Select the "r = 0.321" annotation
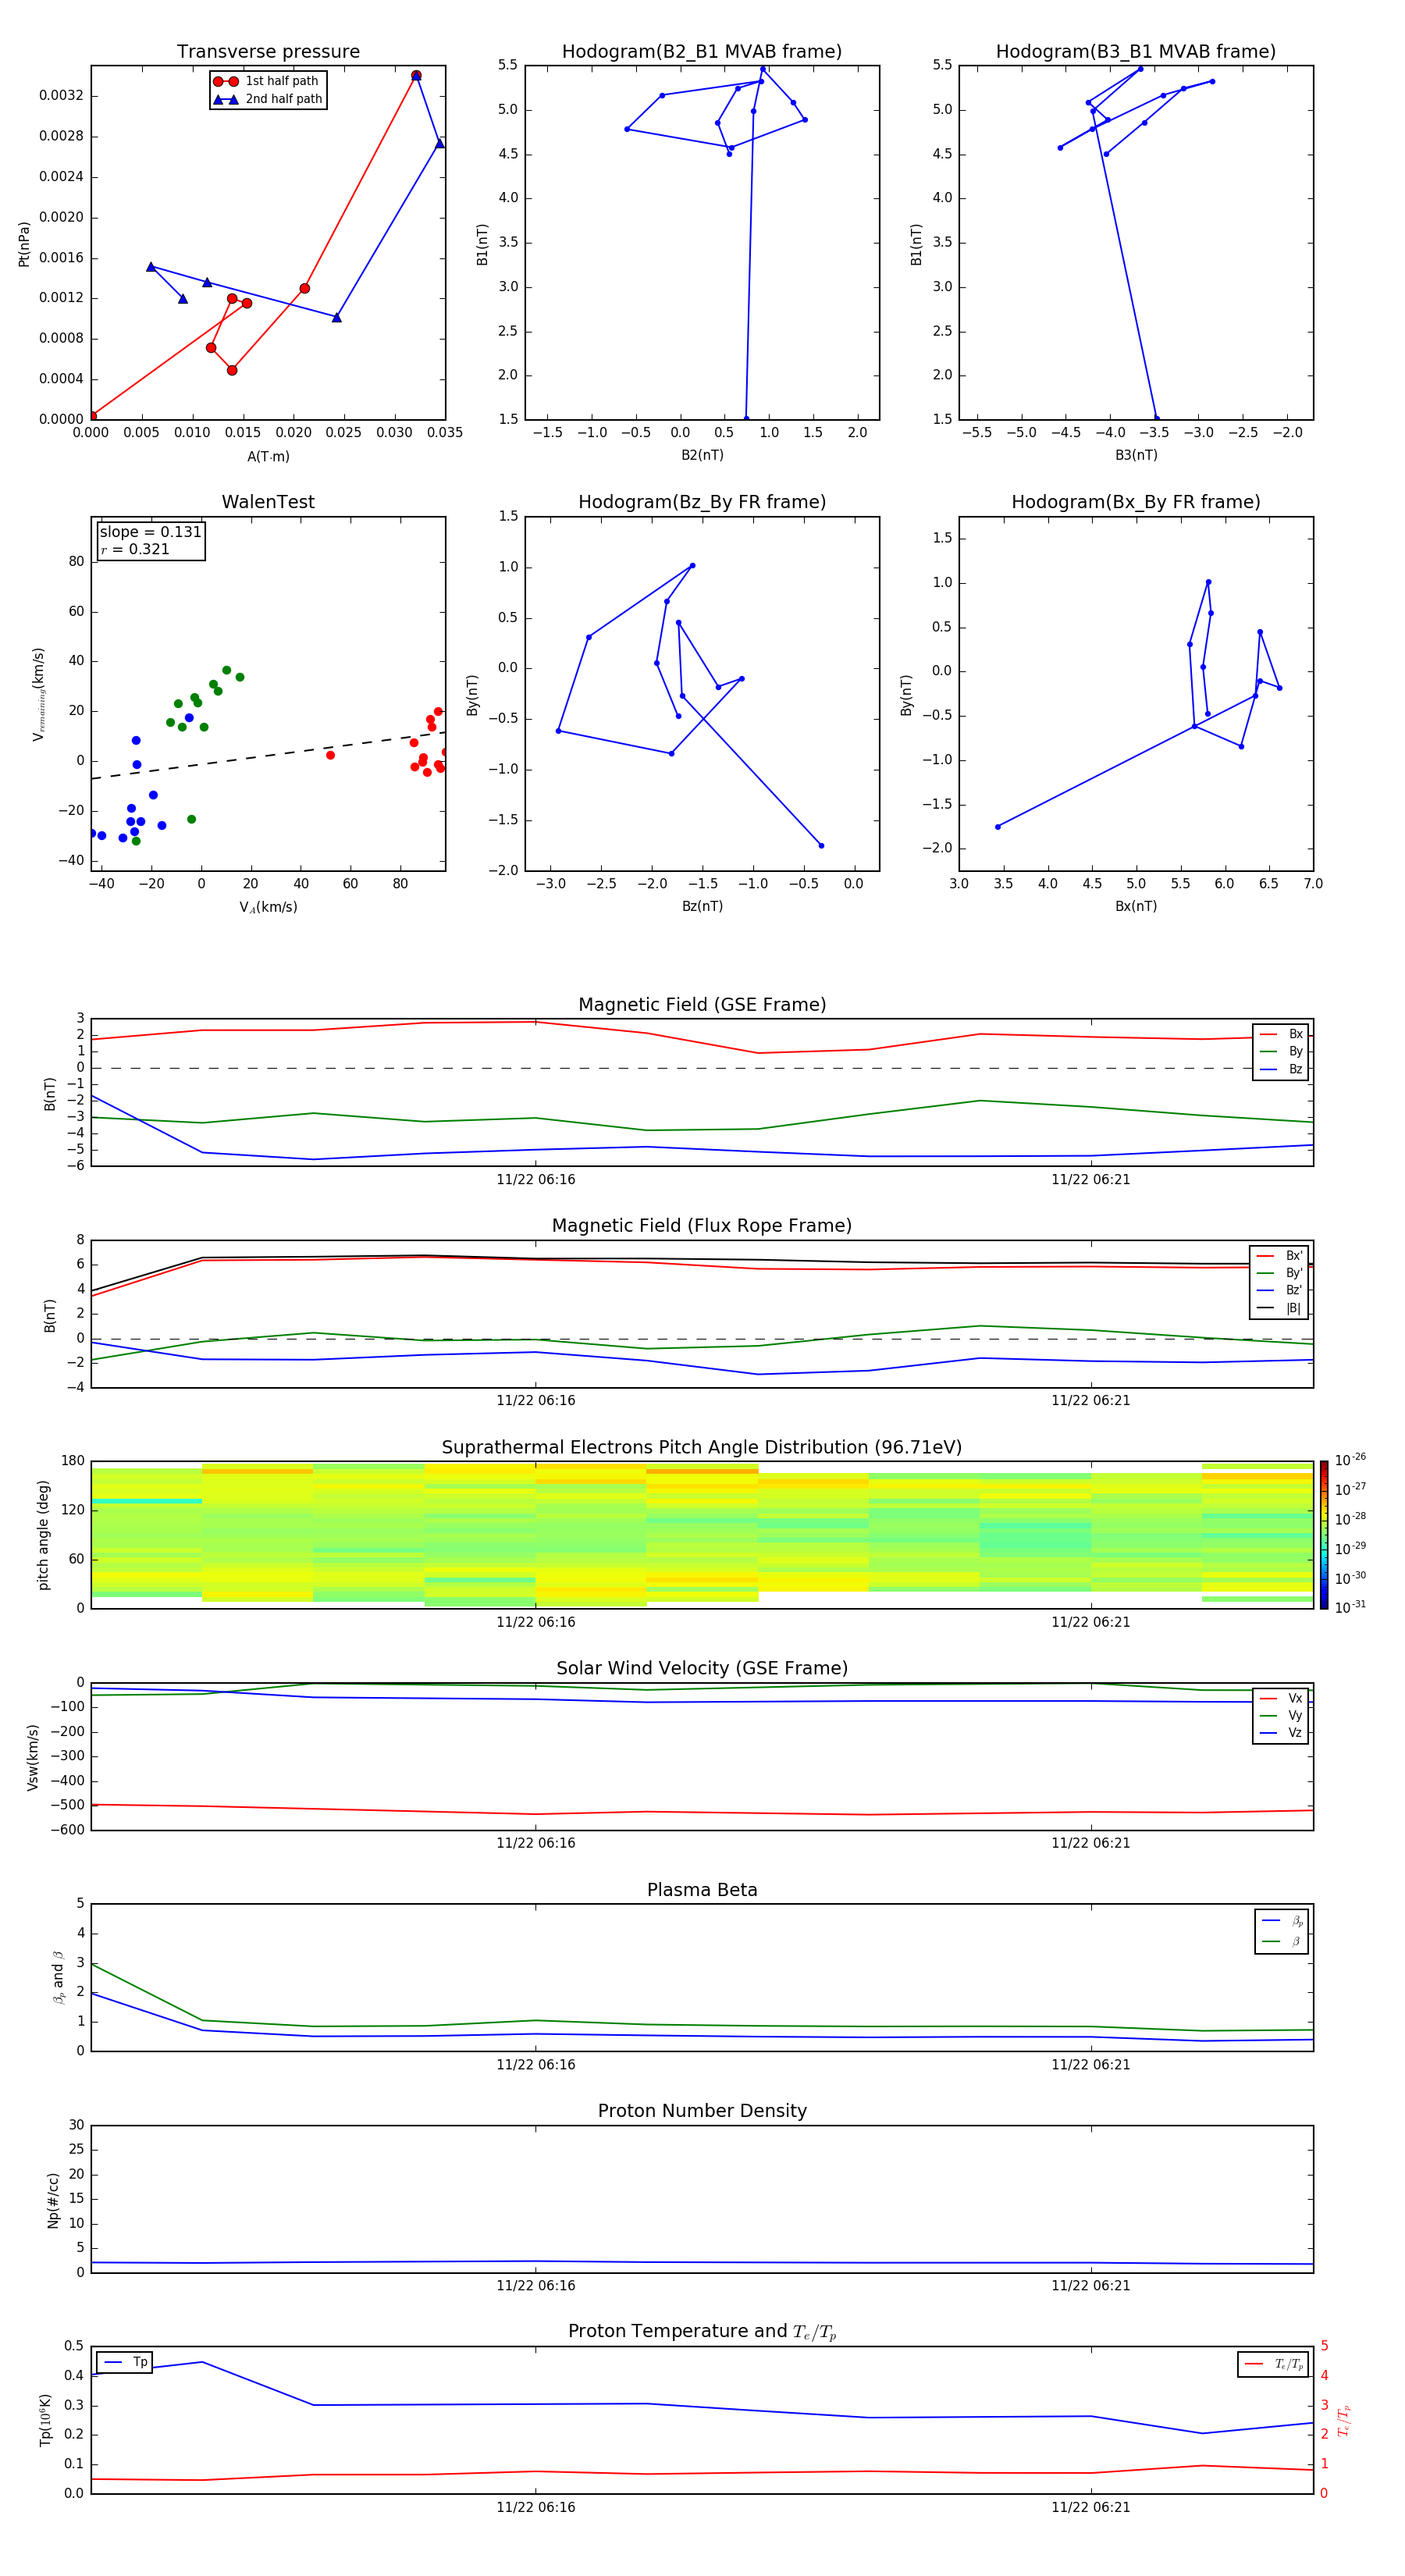This screenshot has height=2576, width=1405. [x=135, y=549]
